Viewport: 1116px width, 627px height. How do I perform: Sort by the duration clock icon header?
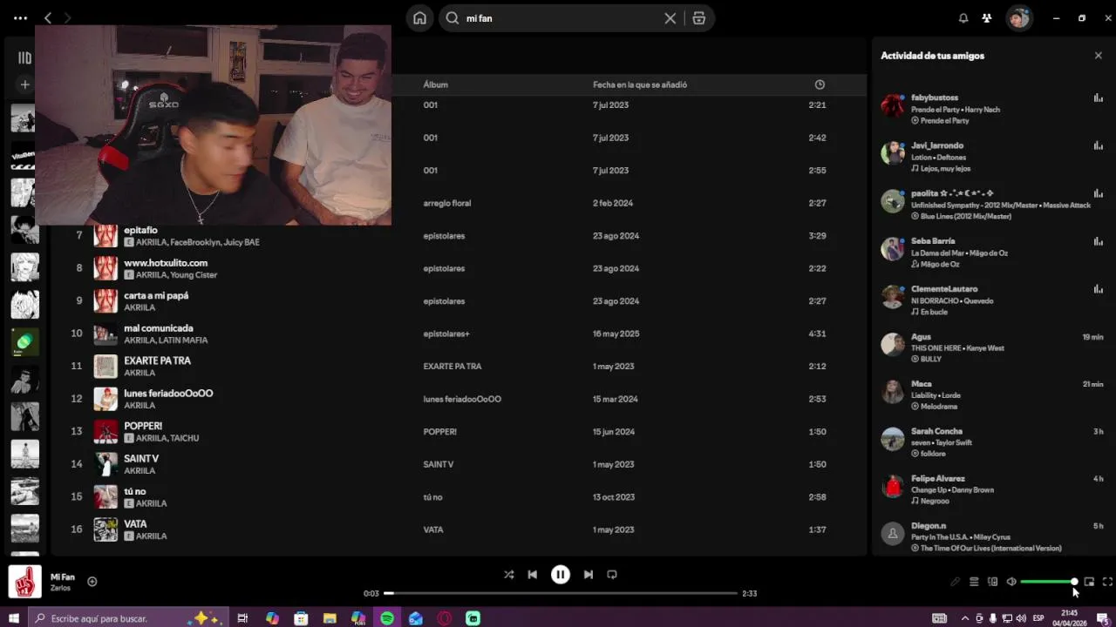[x=820, y=84]
